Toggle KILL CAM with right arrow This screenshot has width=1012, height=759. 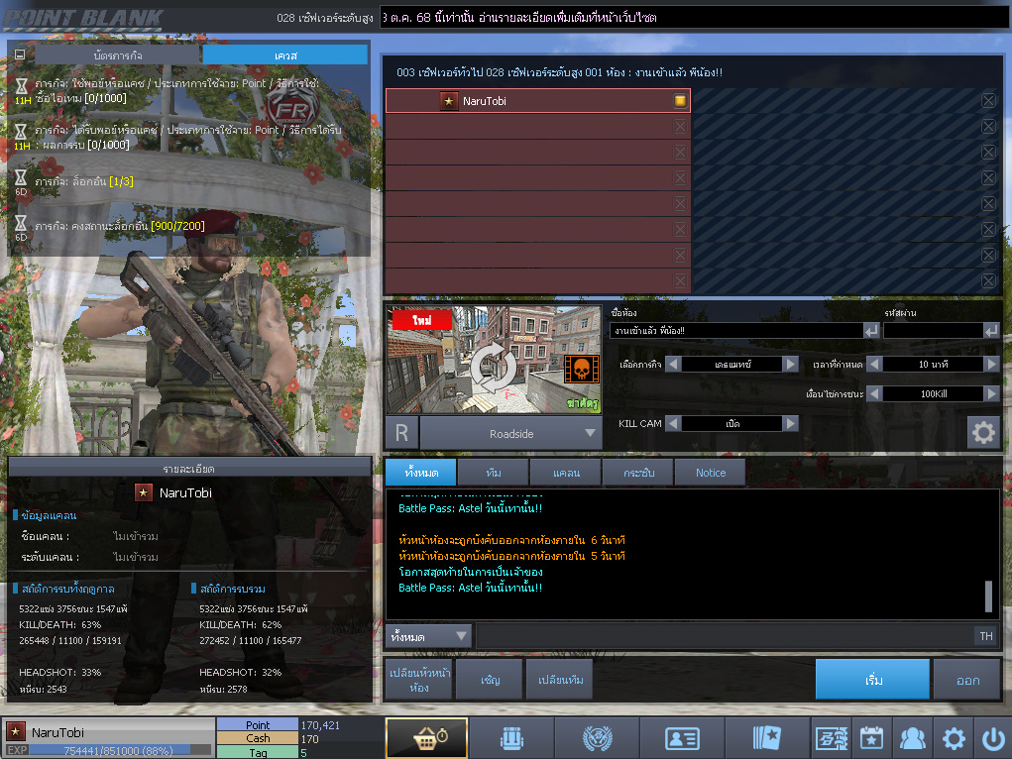pyautogui.click(x=790, y=423)
